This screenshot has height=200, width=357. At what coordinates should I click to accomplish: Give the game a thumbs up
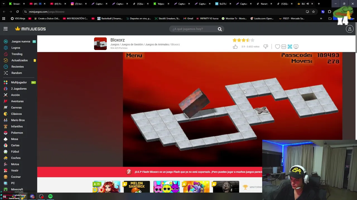[235, 47]
